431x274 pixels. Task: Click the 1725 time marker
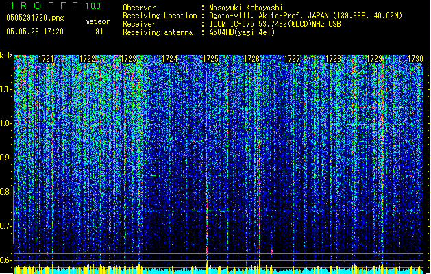[210, 59]
